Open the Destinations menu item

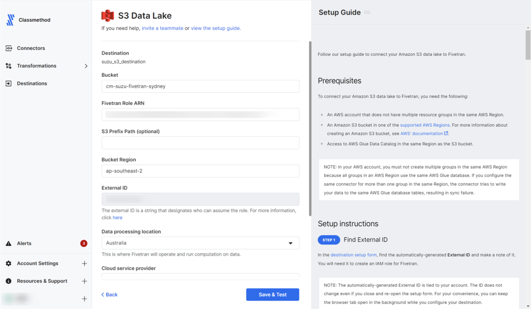click(x=32, y=83)
